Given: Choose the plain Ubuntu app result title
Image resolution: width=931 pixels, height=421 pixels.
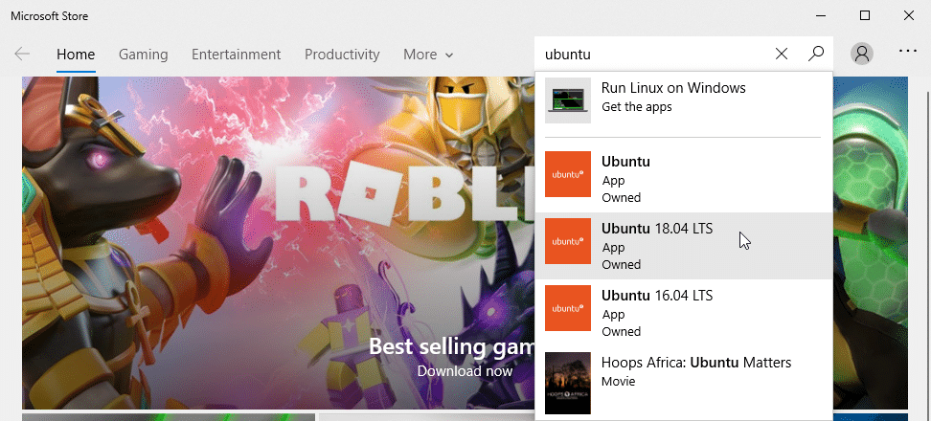Looking at the screenshot, I should tap(625, 162).
